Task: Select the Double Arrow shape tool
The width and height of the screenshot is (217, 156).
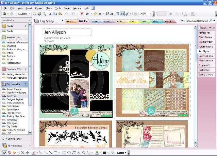Action: point(51,153)
